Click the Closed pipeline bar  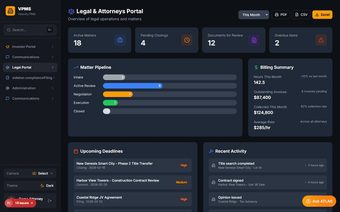pos(107,111)
